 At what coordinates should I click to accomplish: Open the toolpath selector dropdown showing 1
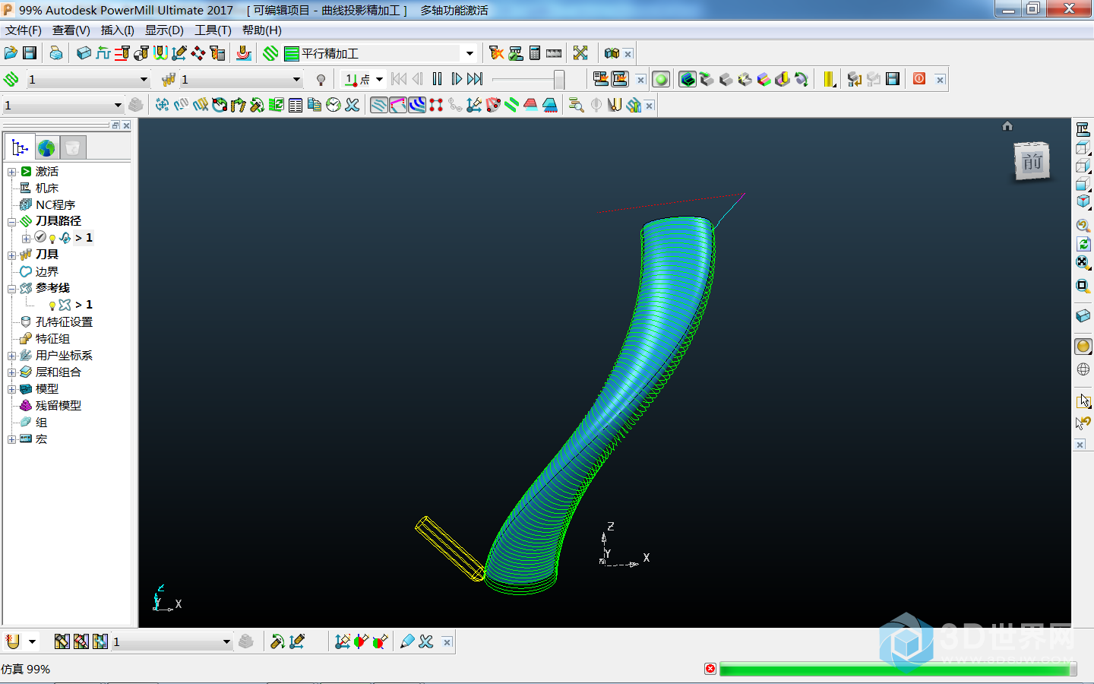[144, 79]
